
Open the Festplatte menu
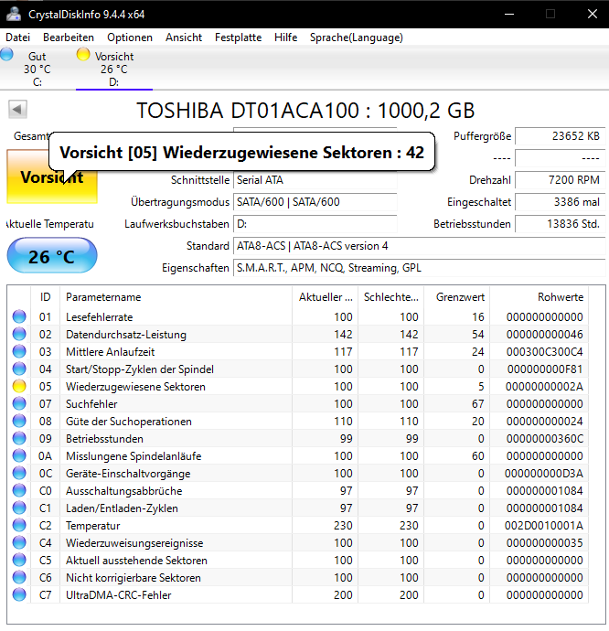click(238, 37)
